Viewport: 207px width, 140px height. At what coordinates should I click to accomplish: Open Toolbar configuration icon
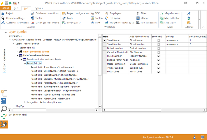pyautogui.click(x=93, y=18)
